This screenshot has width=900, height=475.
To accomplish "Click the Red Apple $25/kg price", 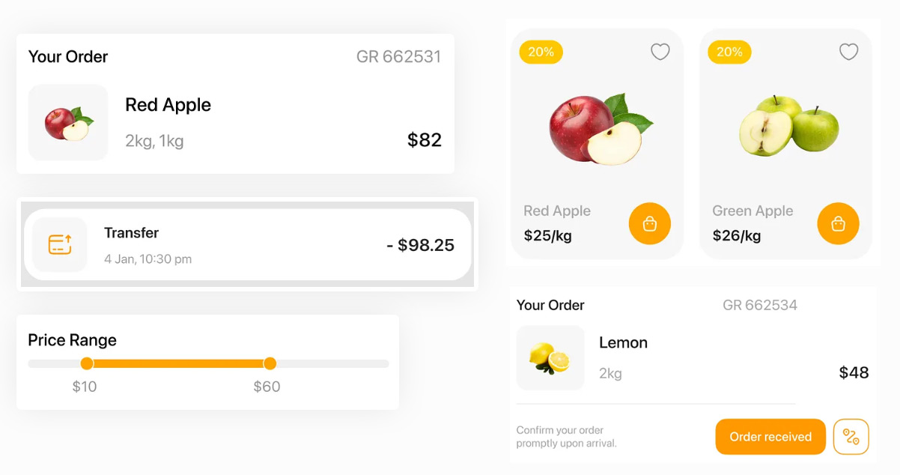I will (547, 236).
